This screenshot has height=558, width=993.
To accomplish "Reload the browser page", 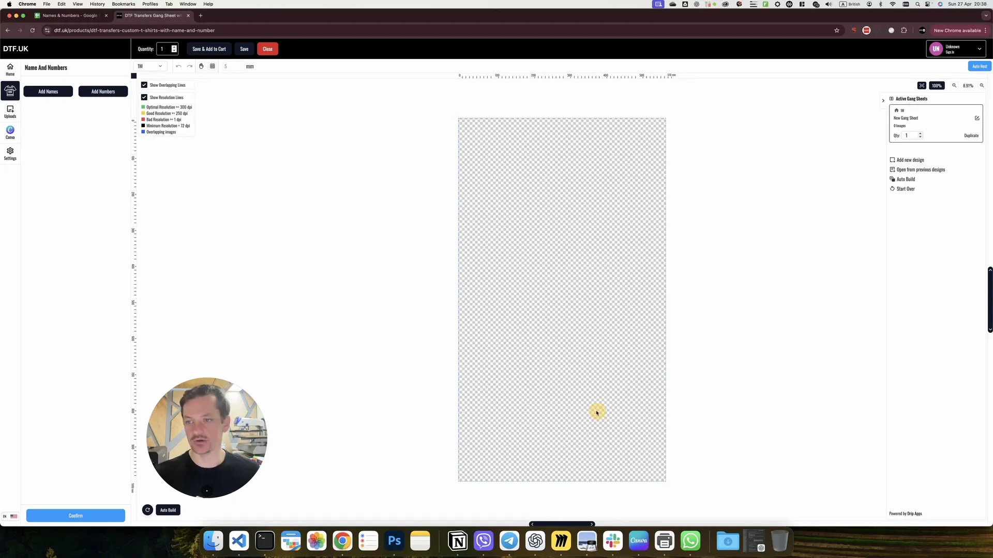I will pos(32,30).
